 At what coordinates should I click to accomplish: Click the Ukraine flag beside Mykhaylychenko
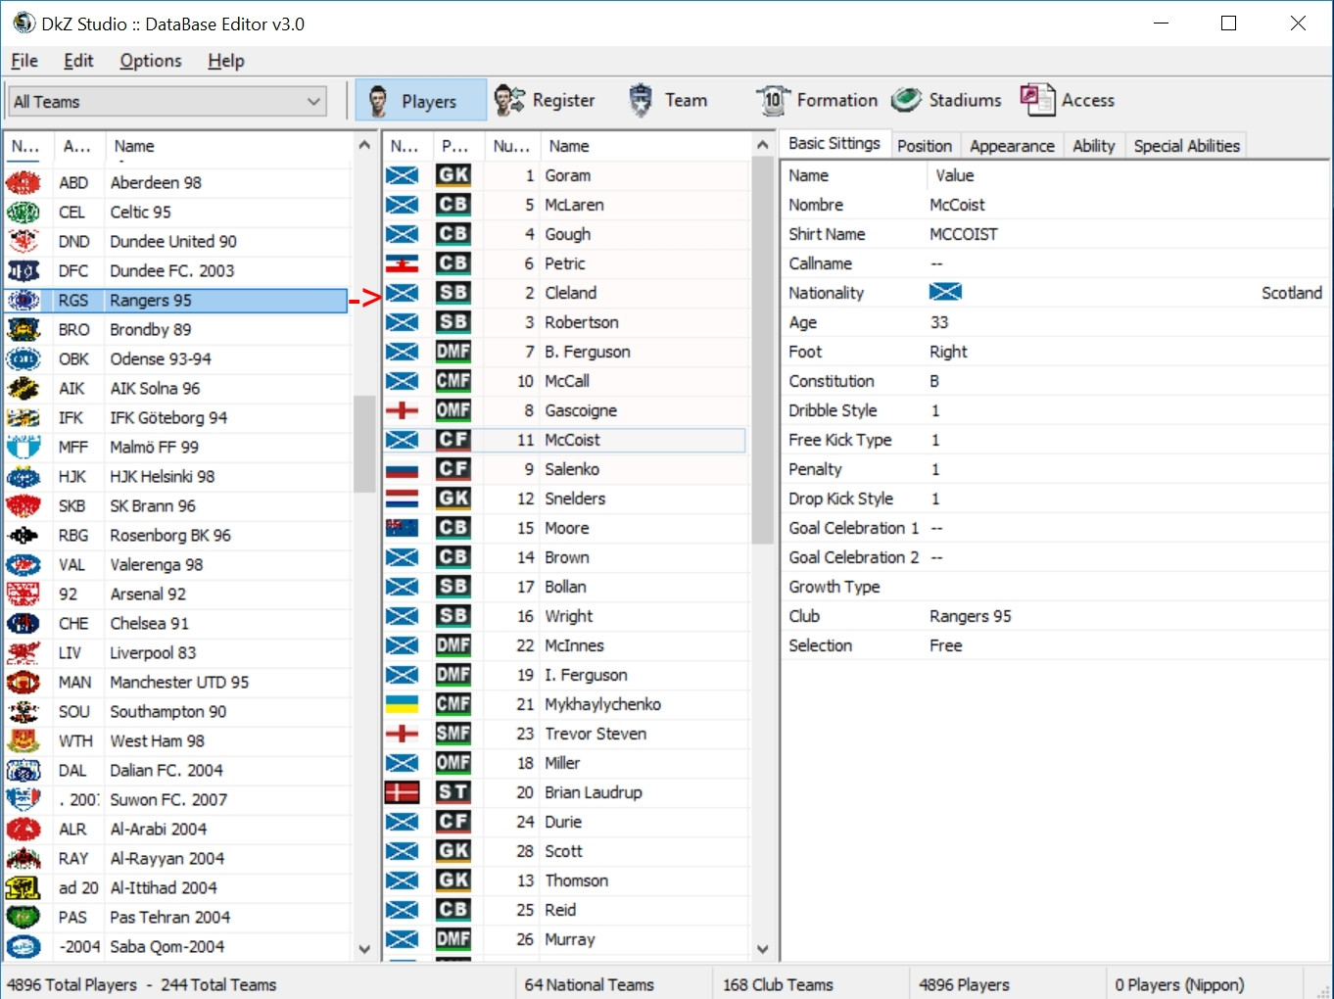click(x=402, y=704)
